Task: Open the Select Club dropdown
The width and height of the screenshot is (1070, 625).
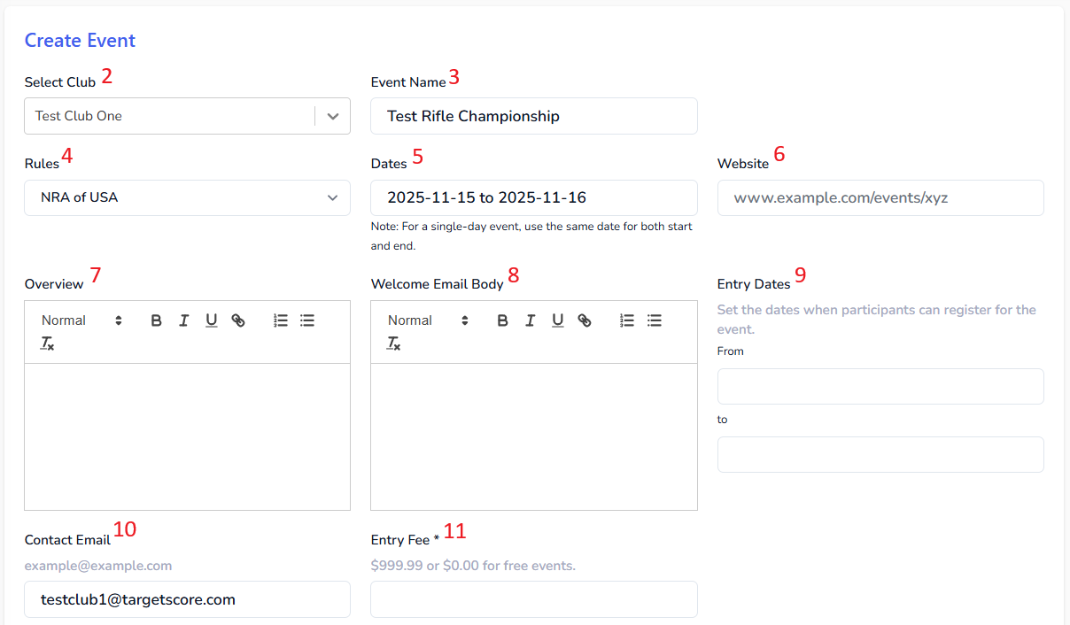Action: (x=187, y=115)
